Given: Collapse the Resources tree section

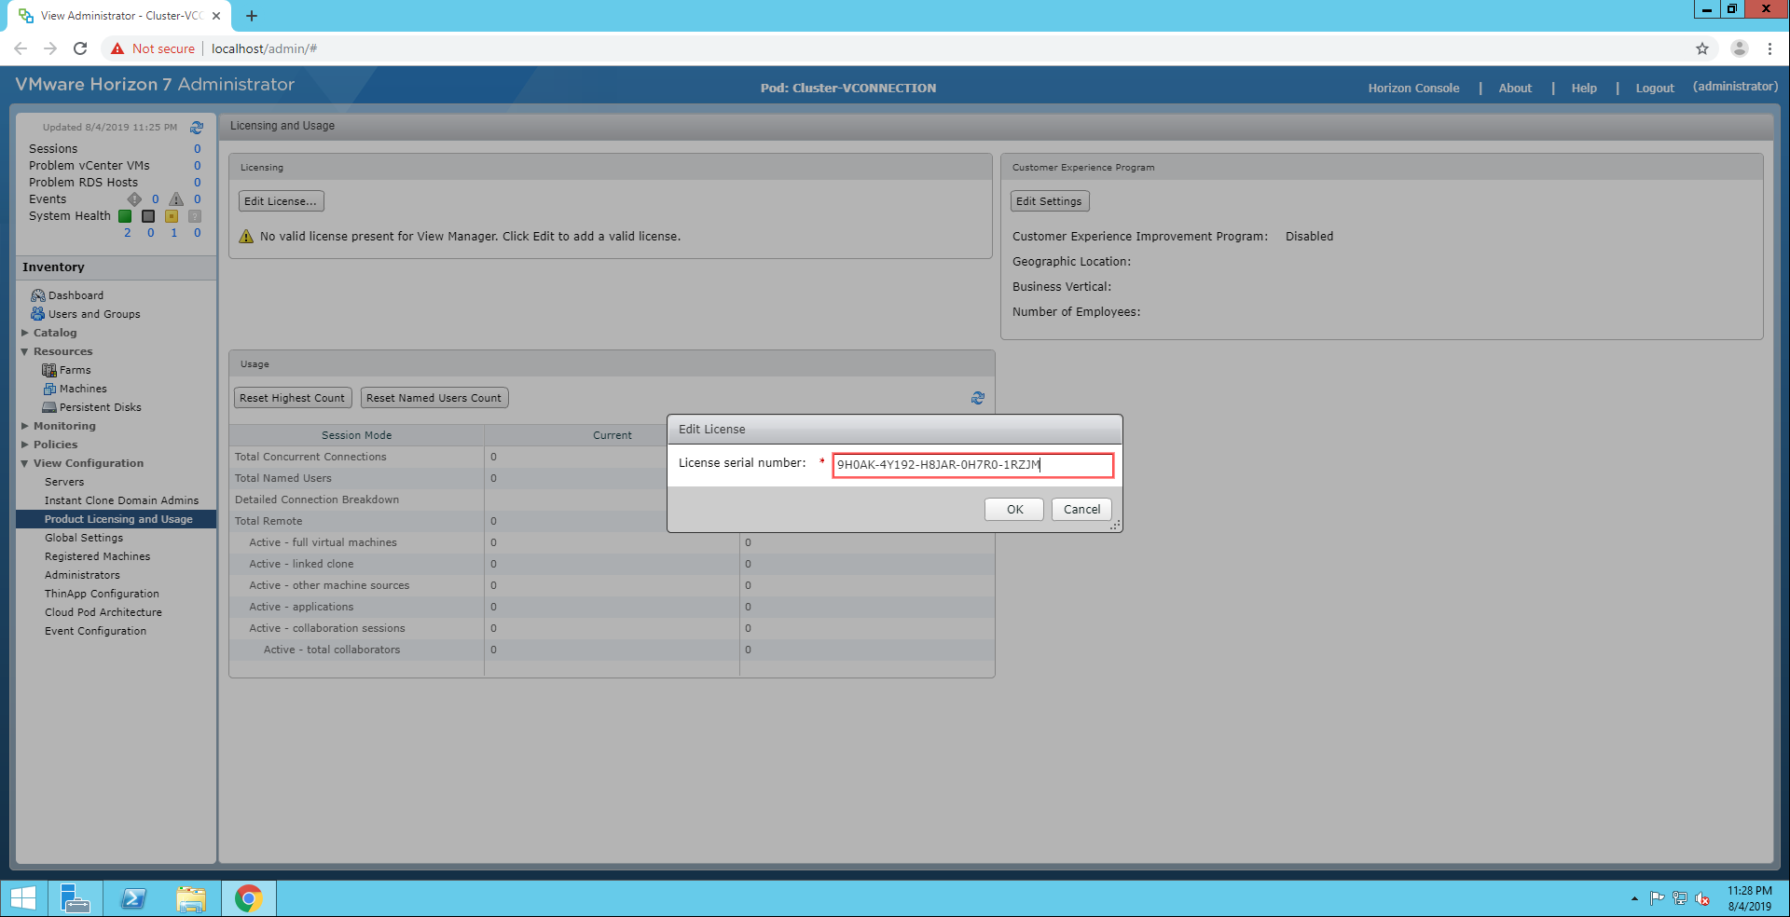Looking at the screenshot, I should pos(25,351).
